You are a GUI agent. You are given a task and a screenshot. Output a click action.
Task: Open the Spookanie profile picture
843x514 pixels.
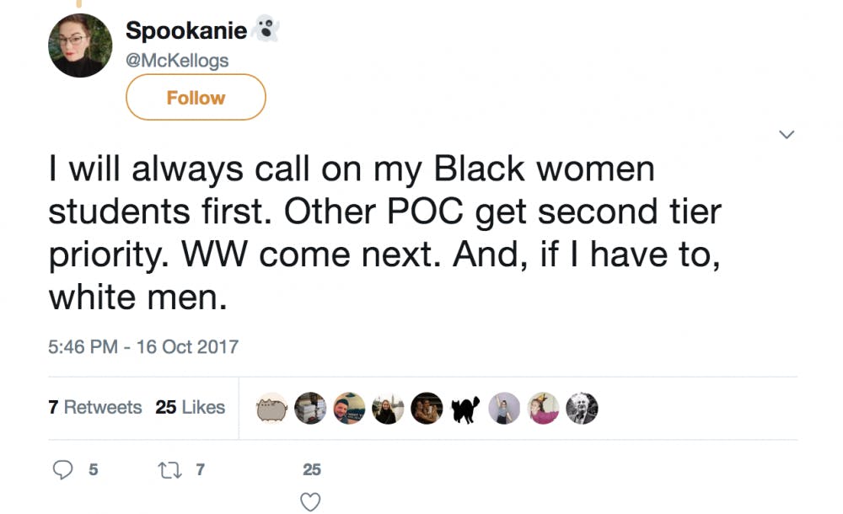coord(80,46)
